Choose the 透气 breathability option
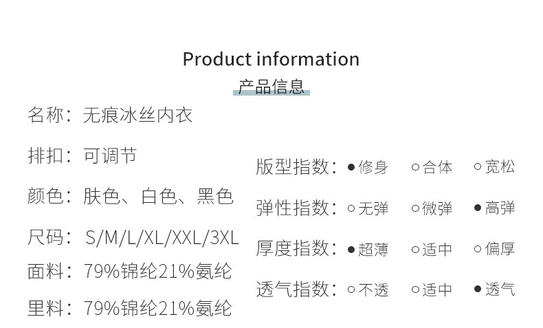The image size is (543, 328). [478, 289]
